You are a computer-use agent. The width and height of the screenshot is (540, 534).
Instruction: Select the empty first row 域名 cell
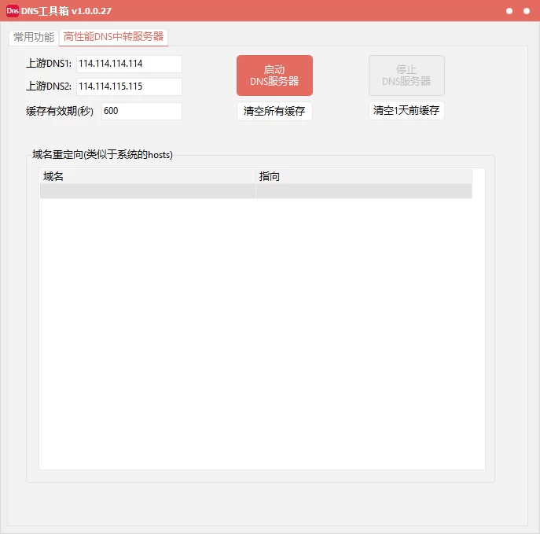pyautogui.click(x=148, y=191)
